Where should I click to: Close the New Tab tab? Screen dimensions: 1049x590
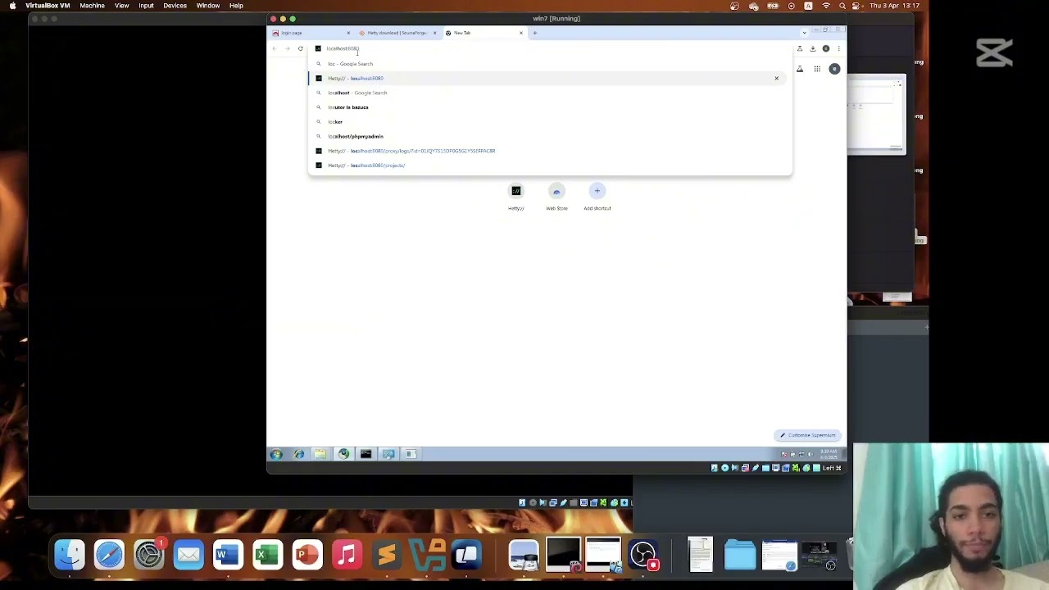point(520,33)
